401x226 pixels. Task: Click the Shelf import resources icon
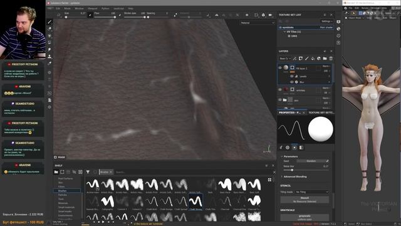pos(80,172)
